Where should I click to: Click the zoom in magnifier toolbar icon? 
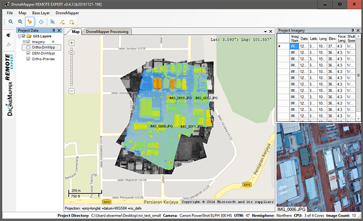point(10,22)
